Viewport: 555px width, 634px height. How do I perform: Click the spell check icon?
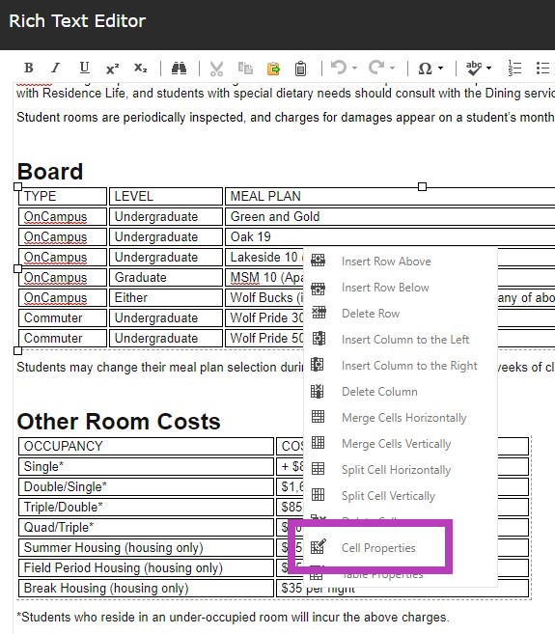click(x=473, y=68)
